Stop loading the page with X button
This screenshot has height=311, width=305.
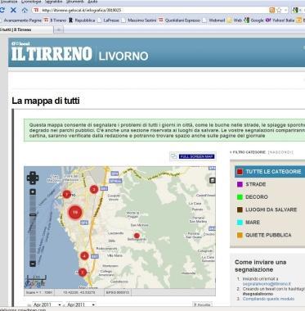[x=13, y=10]
